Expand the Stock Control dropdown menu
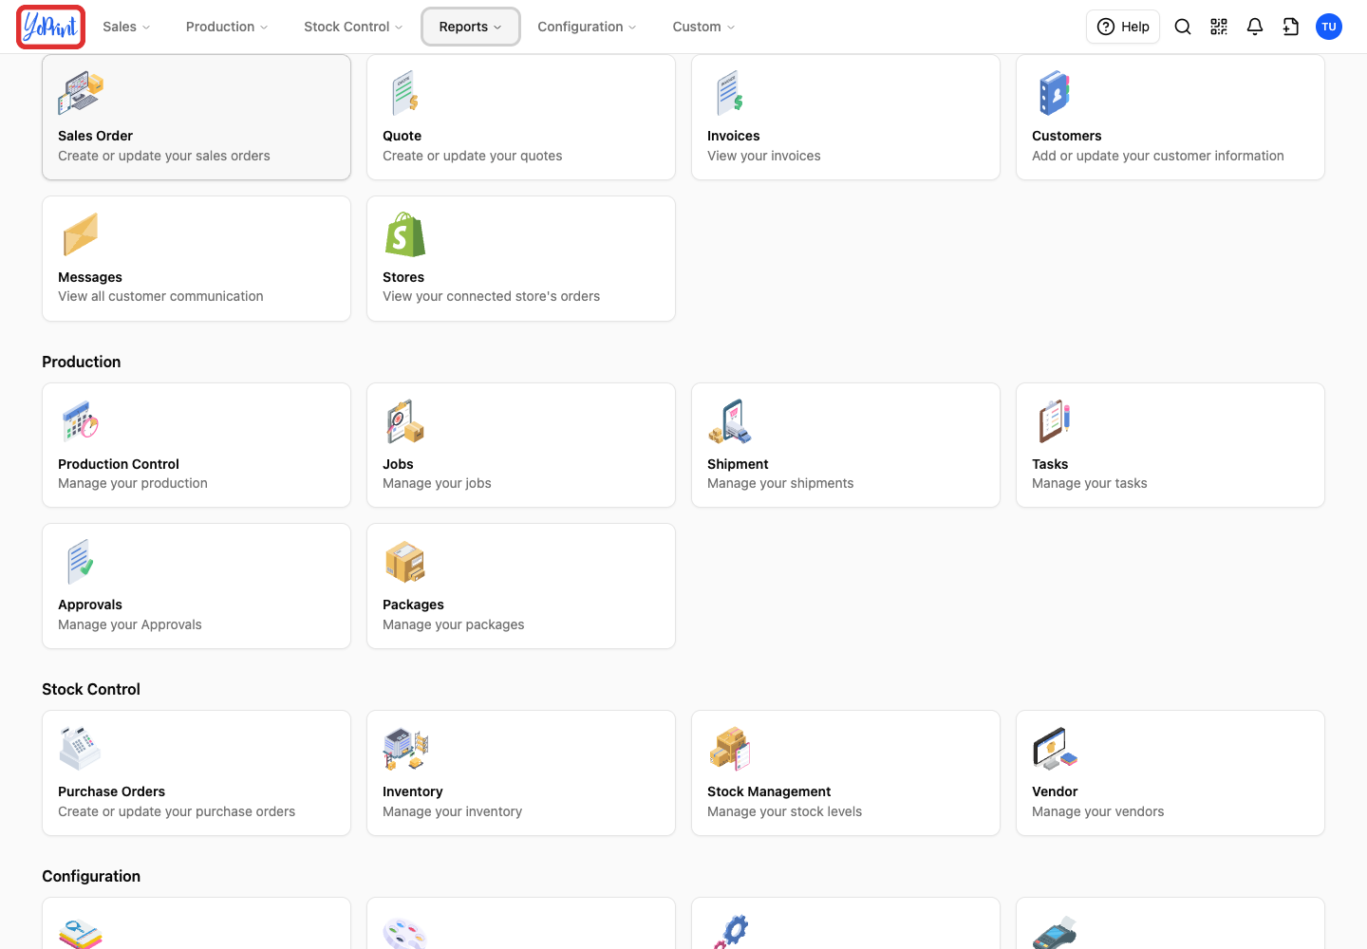1367x949 pixels. pyautogui.click(x=353, y=27)
